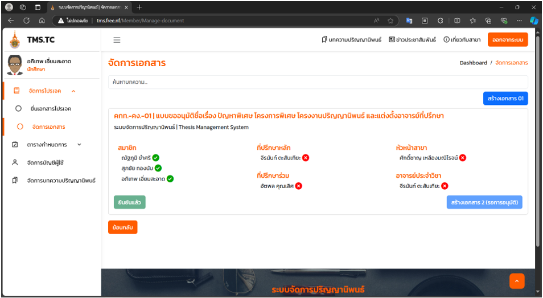Open browser settings and more menu

point(519,21)
